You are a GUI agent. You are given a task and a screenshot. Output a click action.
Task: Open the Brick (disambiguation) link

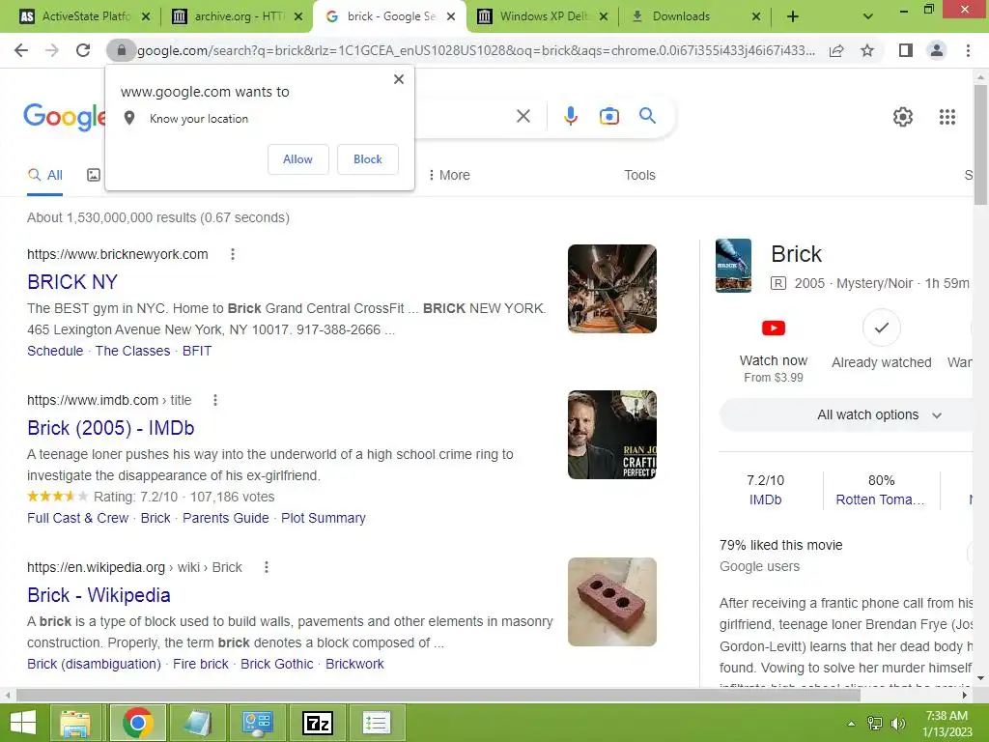pos(94,664)
